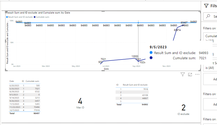The height and width of the screenshot is (125, 217).
Task: Click the Date x-axis title
Action: [x=106, y=69]
